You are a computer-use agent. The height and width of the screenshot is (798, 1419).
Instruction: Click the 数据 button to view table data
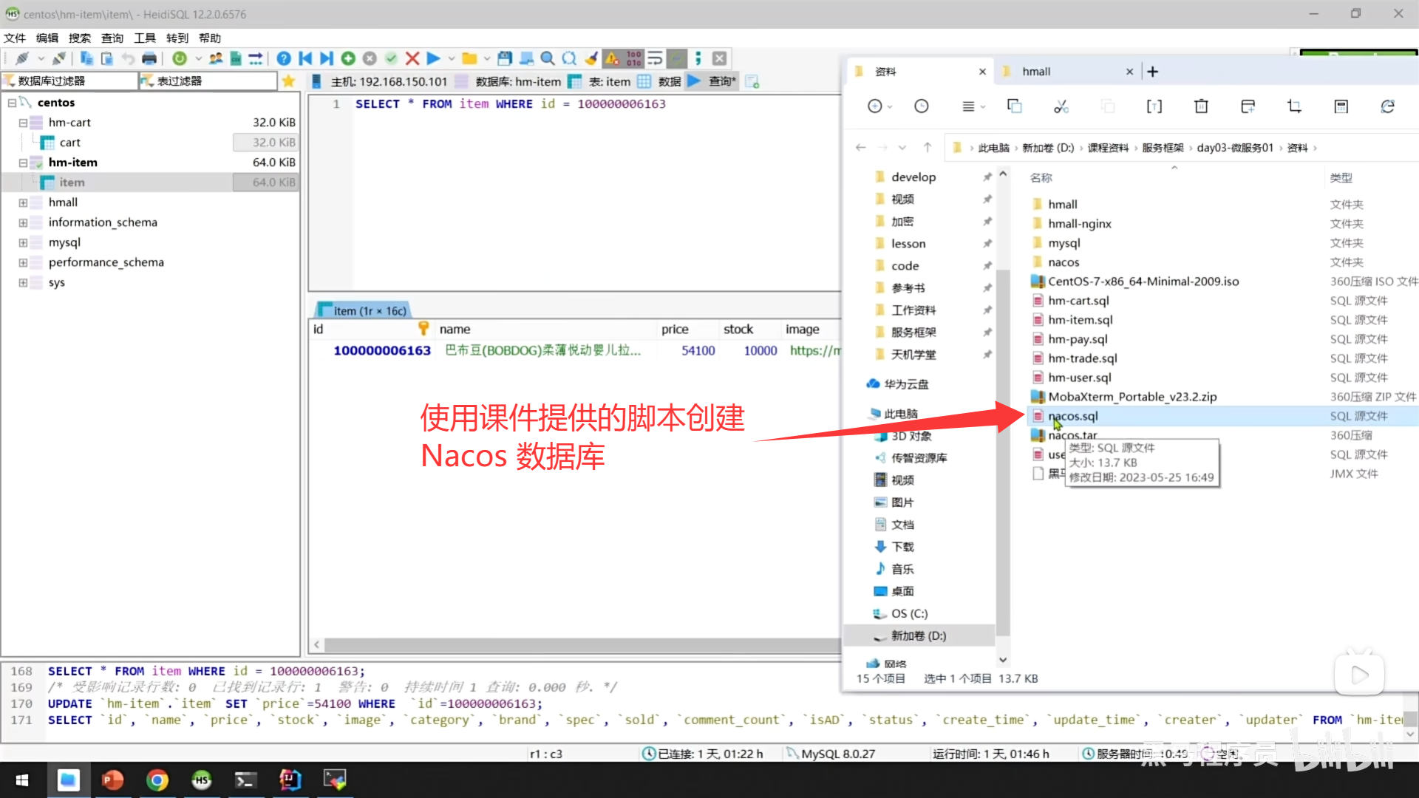[669, 81]
